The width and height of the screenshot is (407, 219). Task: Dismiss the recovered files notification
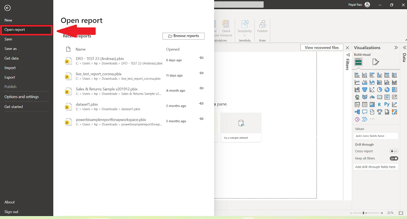click(347, 48)
